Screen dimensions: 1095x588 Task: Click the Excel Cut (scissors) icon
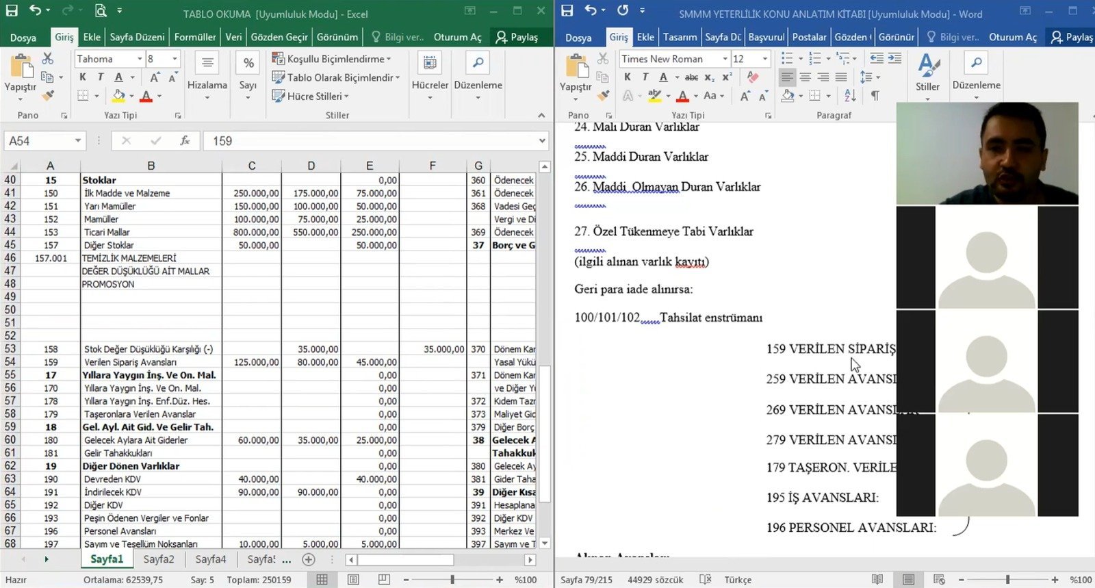coord(47,59)
